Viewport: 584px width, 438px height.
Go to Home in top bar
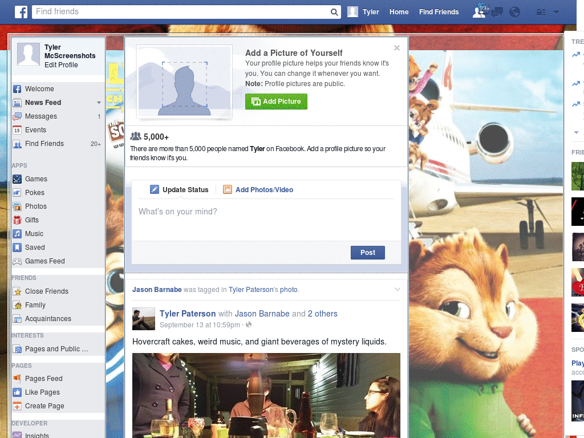(x=399, y=12)
